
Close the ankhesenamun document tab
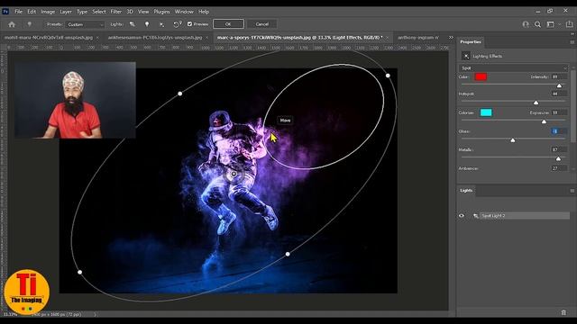coord(206,38)
